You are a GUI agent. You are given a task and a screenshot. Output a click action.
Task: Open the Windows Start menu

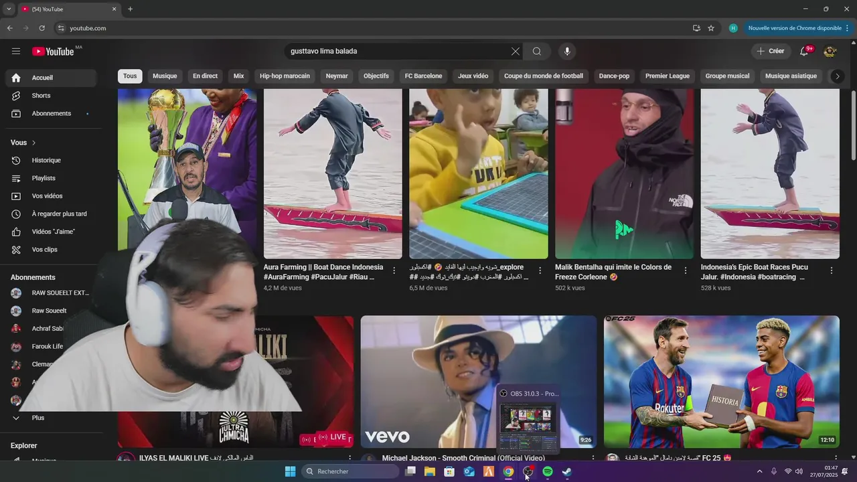290,472
